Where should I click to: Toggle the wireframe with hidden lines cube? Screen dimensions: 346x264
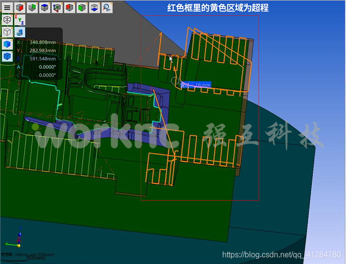pos(7,20)
